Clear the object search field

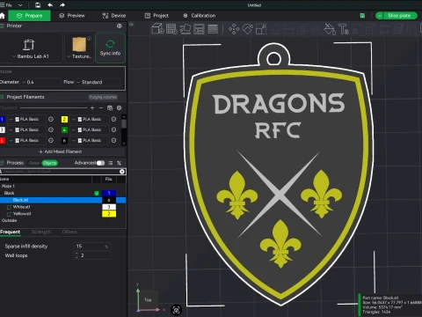point(122,172)
